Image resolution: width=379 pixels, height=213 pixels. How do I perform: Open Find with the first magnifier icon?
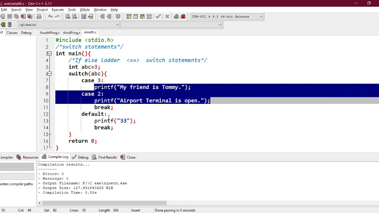pyautogui.click(x=68, y=17)
